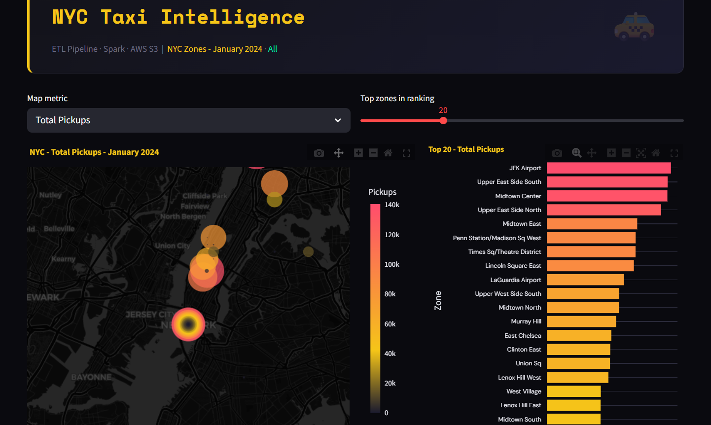Zoom out on the NYC map

[x=373, y=153]
